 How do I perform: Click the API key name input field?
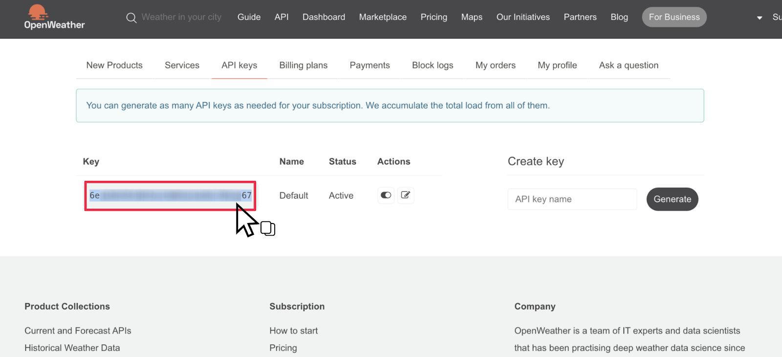pyautogui.click(x=572, y=199)
